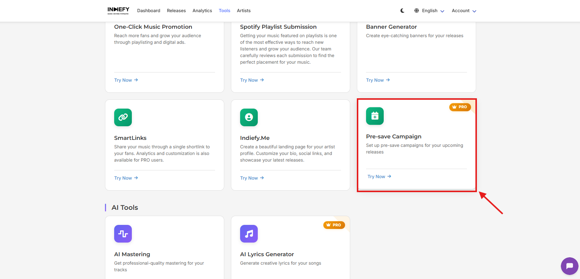Open the chat support bubble
This screenshot has height=279, width=580.
point(569,266)
